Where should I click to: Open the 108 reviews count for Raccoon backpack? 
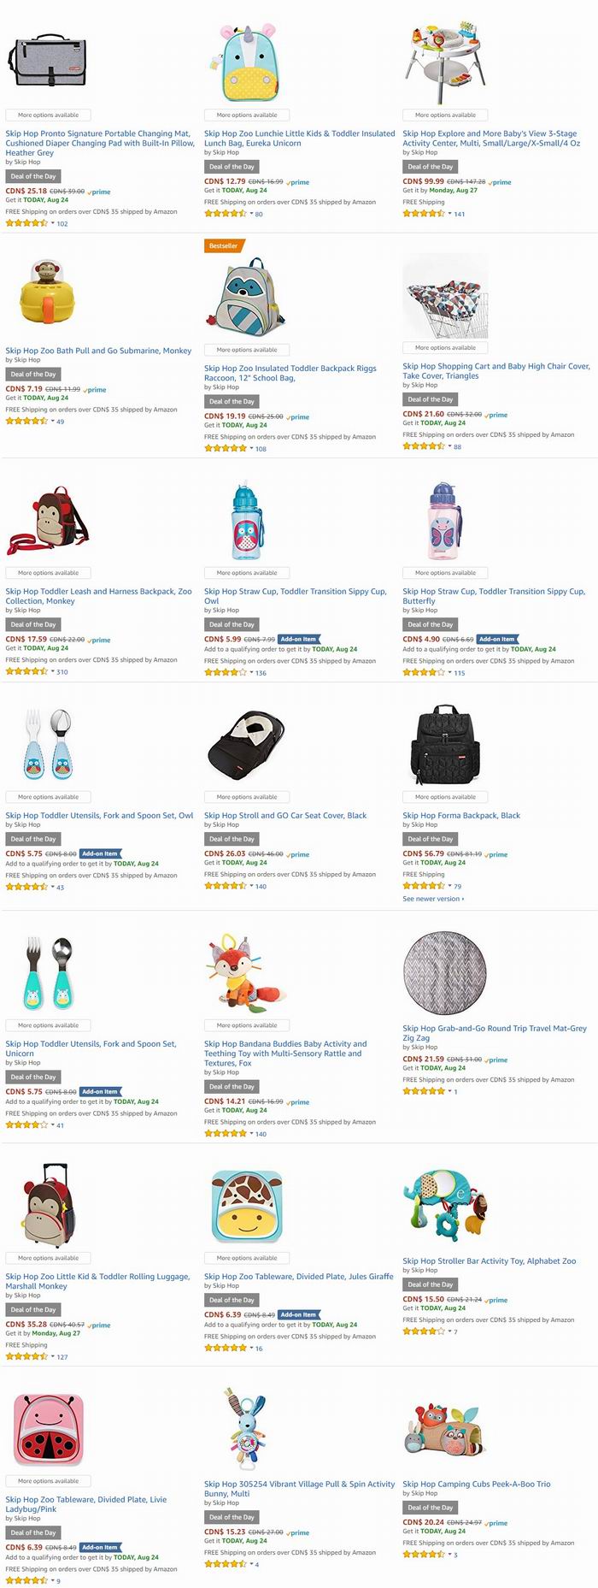[x=261, y=448]
